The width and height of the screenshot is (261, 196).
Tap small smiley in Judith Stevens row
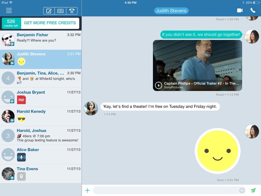(x=21, y=61)
